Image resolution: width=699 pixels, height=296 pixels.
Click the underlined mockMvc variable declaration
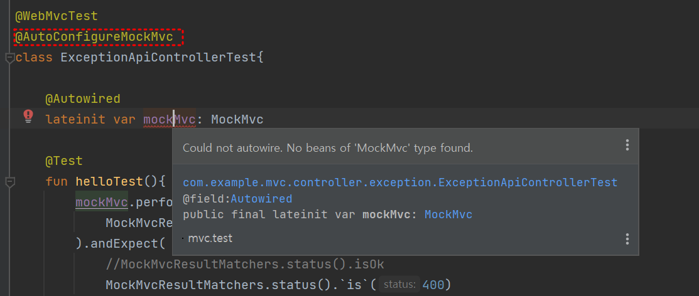[169, 119]
